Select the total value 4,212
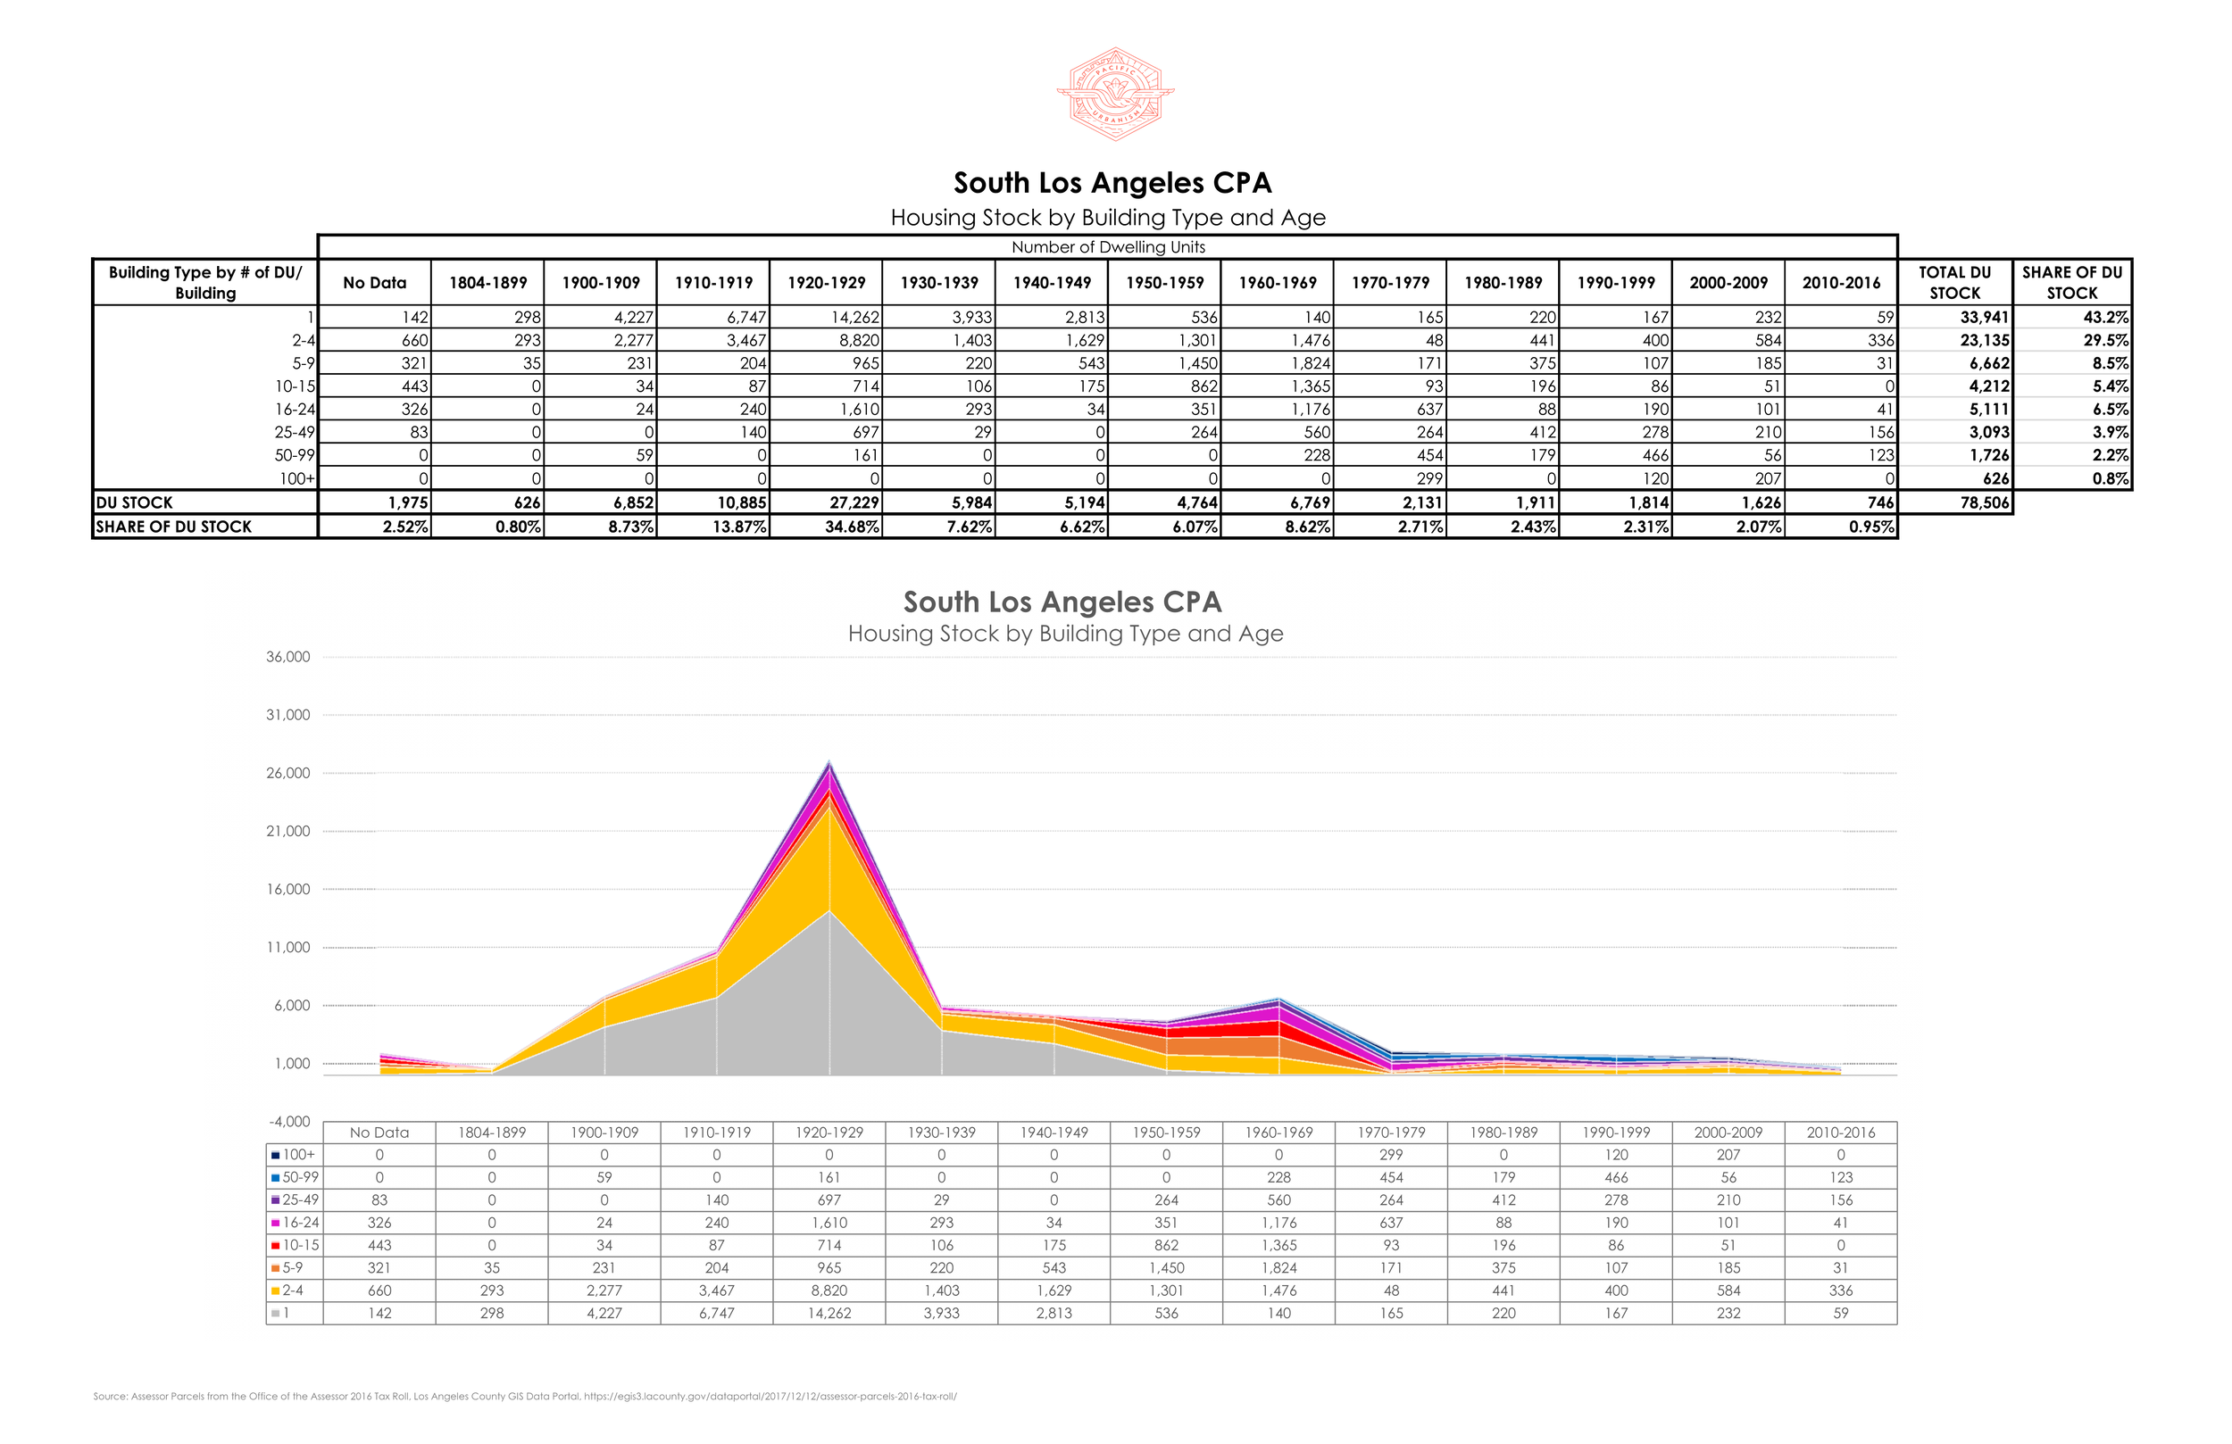The image size is (2232, 1444). tap(1988, 386)
